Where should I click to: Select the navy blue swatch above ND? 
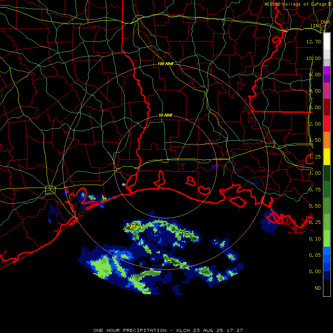click(x=327, y=276)
